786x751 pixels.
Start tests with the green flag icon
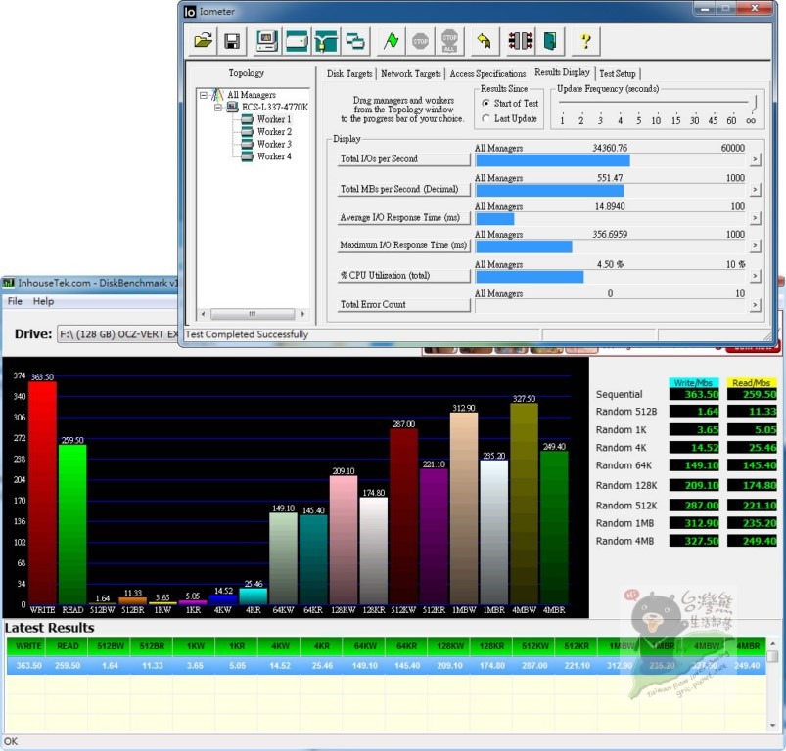(391, 41)
